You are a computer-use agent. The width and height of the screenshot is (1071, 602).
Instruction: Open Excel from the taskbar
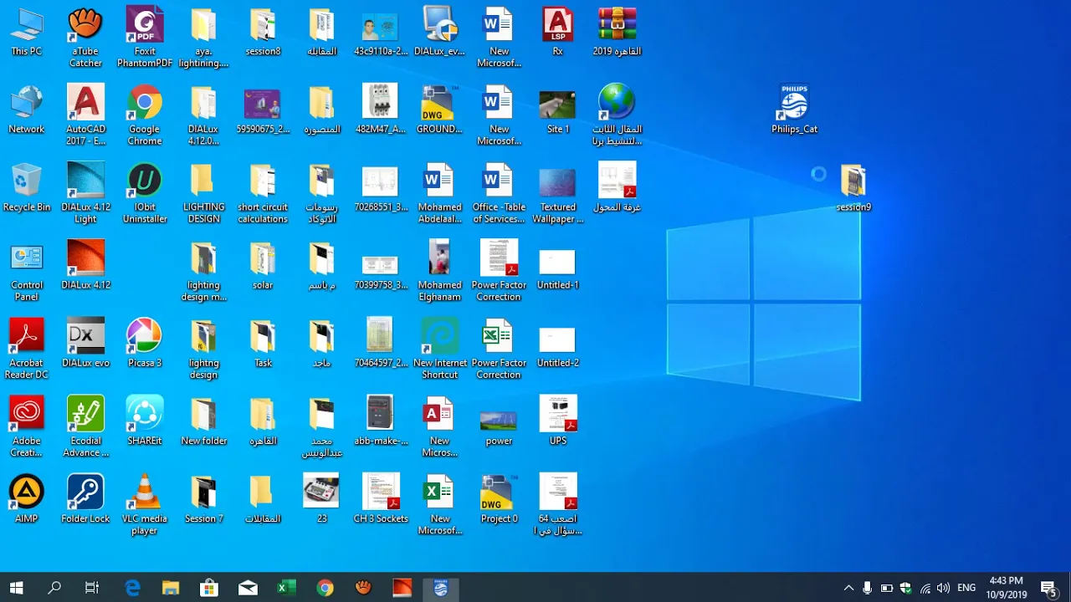coord(286,588)
